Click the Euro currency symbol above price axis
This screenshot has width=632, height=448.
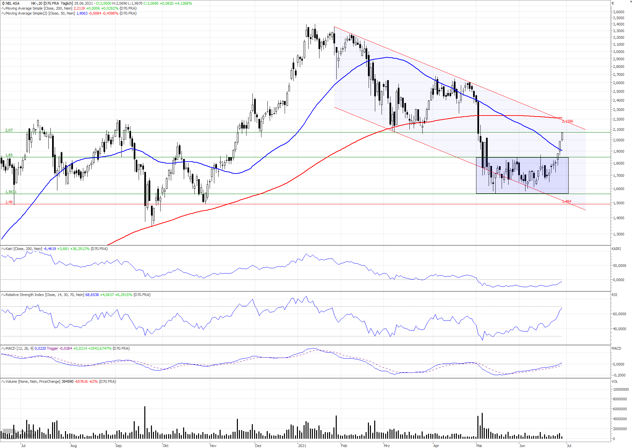(613, 3)
